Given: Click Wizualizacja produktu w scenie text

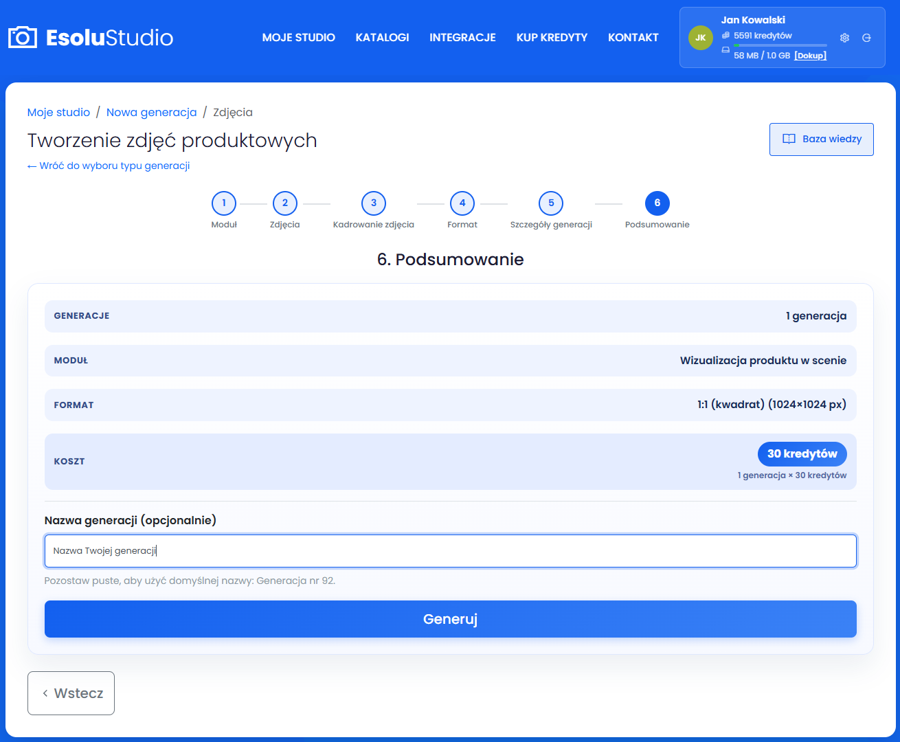Looking at the screenshot, I should coord(763,361).
